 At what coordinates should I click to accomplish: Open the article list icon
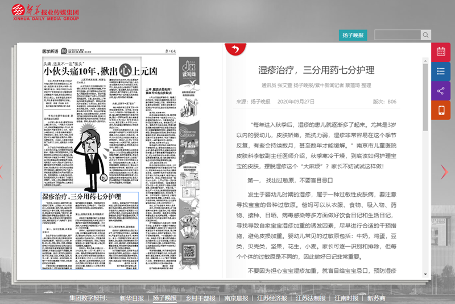(x=441, y=71)
